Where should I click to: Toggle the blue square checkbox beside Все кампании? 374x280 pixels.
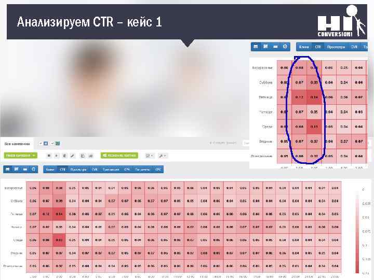pyautogui.click(x=46, y=143)
